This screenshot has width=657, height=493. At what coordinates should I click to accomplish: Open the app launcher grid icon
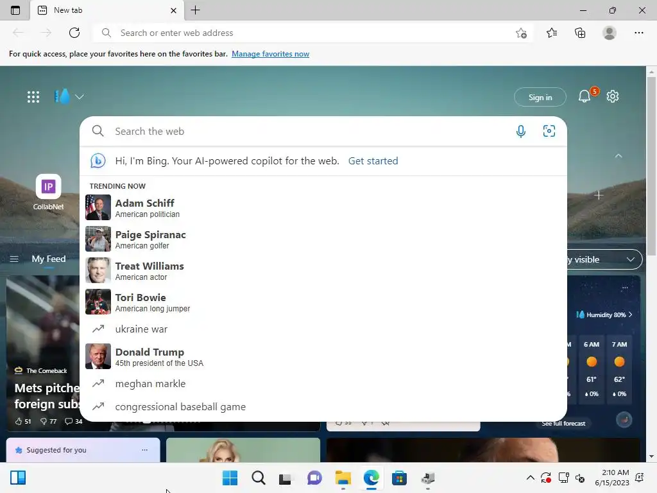33,97
